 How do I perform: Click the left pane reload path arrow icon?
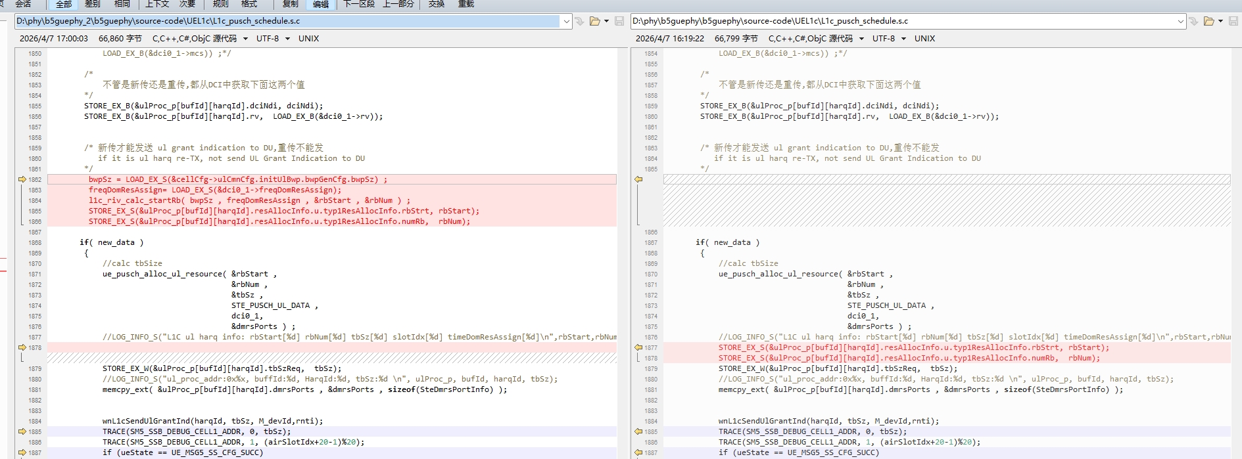pos(579,21)
